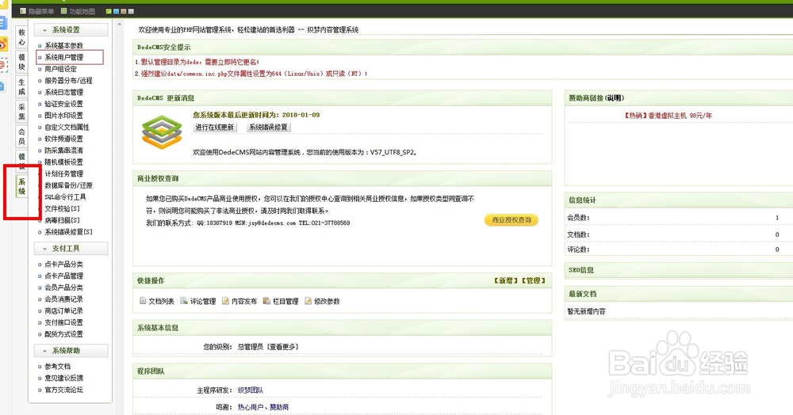This screenshot has width=793, height=415.
Task: Select the blue skin color square
Action: coord(117,11)
